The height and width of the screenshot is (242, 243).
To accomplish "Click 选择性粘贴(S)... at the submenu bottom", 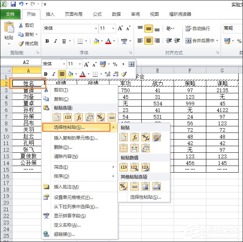I will click(145, 197).
